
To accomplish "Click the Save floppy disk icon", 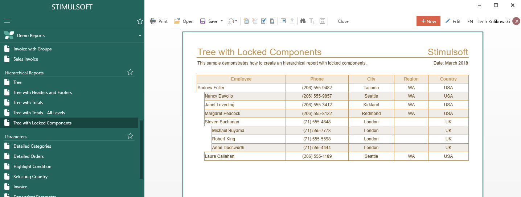I will click(x=203, y=21).
